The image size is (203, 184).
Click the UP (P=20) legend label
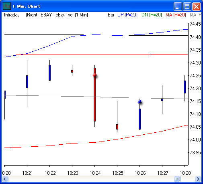(x=127, y=15)
